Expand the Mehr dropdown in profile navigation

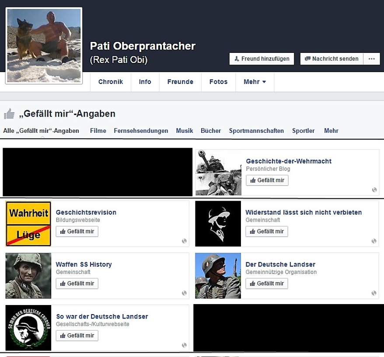pyautogui.click(x=255, y=82)
